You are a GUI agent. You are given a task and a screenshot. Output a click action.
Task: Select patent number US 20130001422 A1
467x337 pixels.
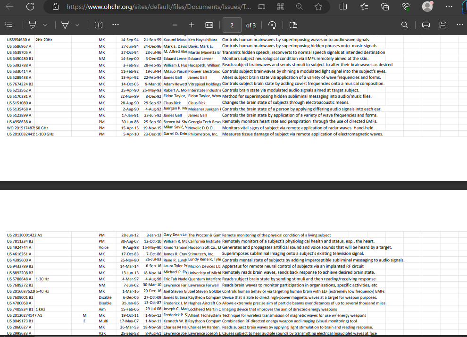(25, 235)
